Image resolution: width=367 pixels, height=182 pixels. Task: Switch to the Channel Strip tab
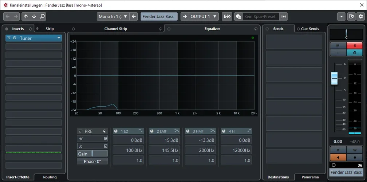(116, 29)
